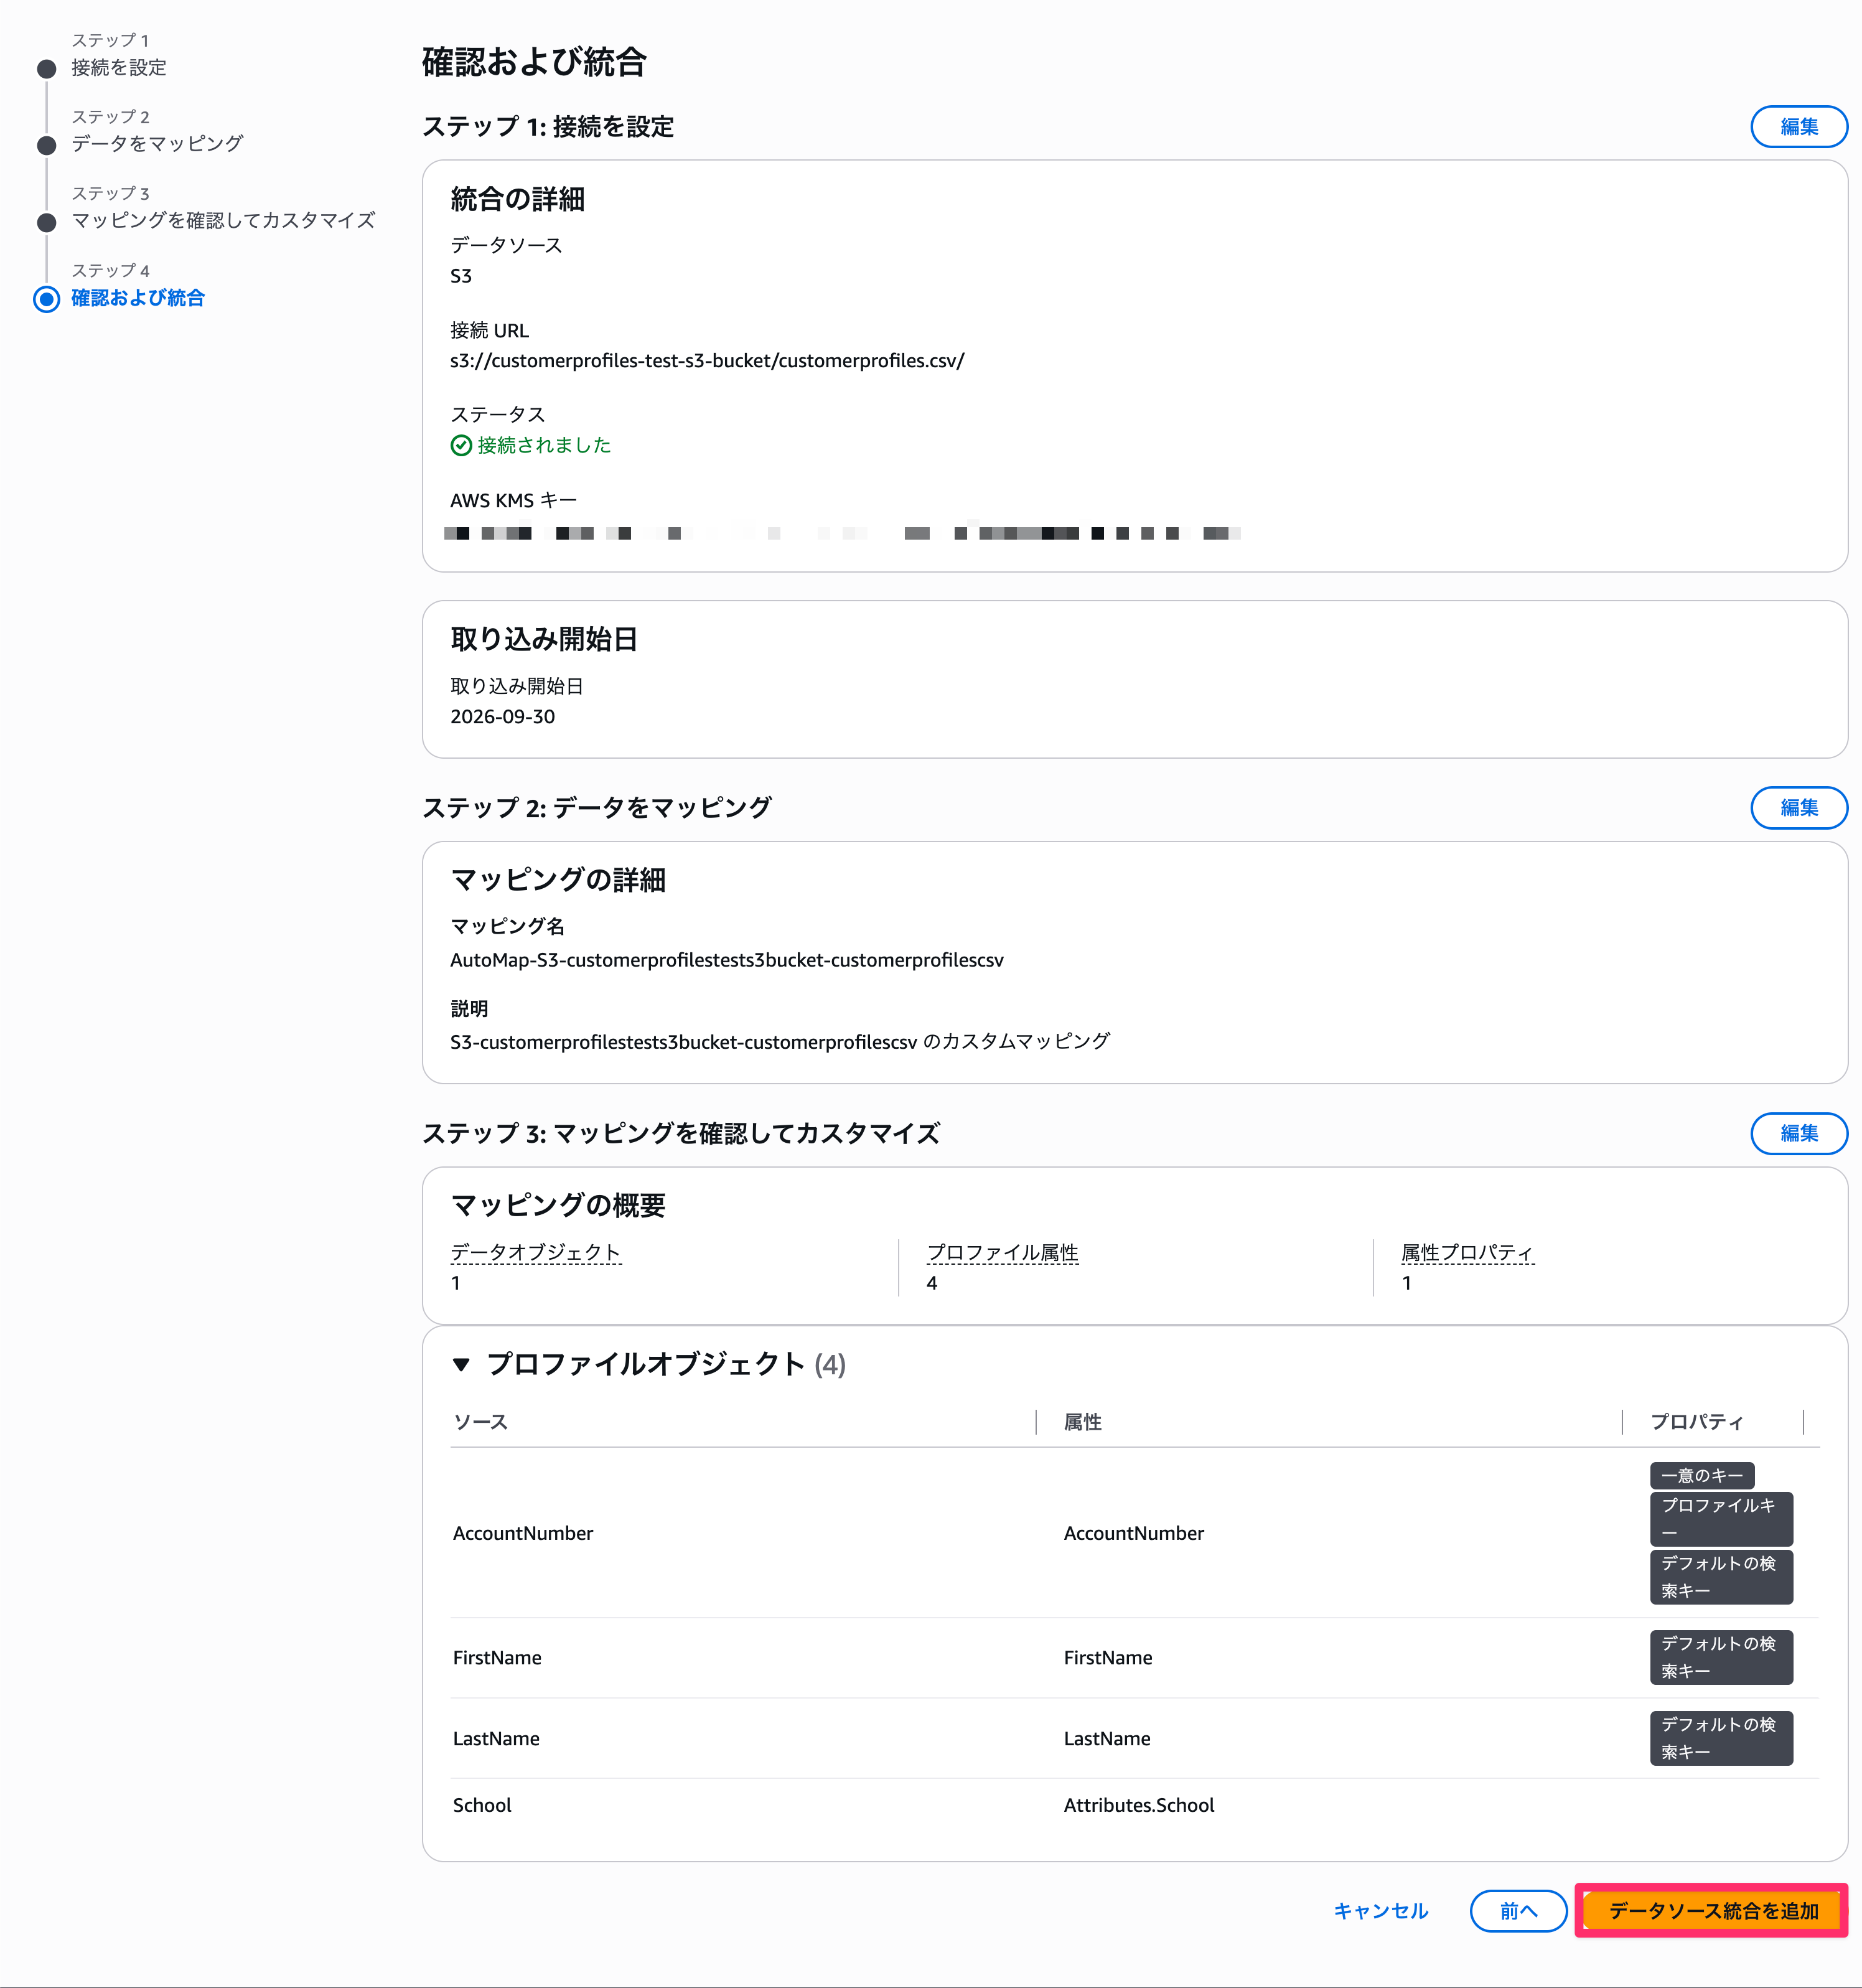
Task: Click the s3://customerprofiles-test-s3-bucket connection URL
Action: pos(707,361)
